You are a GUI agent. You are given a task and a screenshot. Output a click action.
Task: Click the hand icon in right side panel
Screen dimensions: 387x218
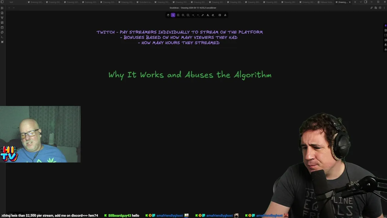click(385, 50)
